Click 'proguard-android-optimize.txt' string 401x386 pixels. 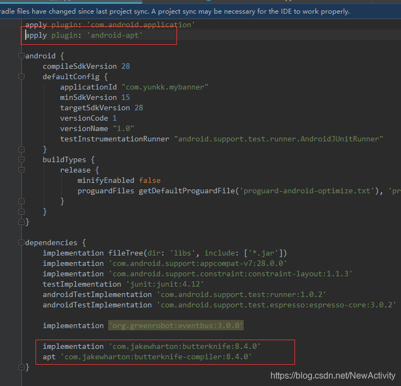click(307, 191)
